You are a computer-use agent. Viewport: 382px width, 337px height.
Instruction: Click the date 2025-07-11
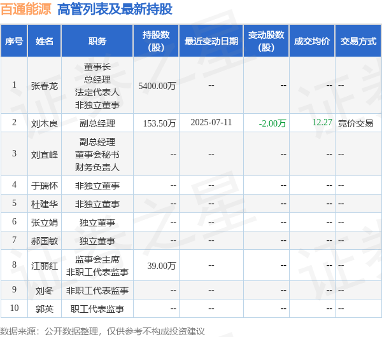211,122
